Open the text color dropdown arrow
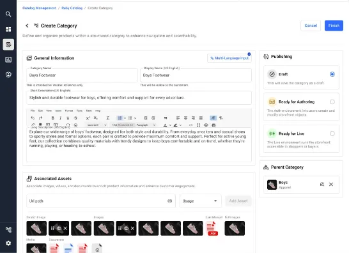 tap(170, 125)
